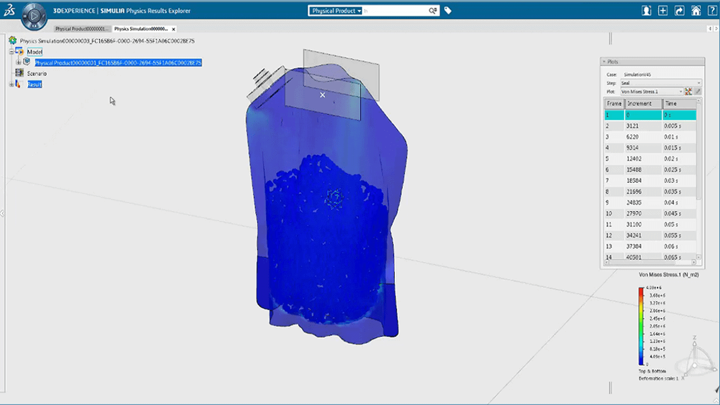
Task: Open the Physical Product search scope dropdown
Action: (336, 11)
